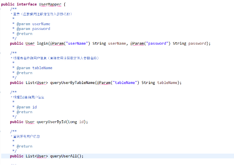Click the UserMapper interface name

(x=50, y=4)
